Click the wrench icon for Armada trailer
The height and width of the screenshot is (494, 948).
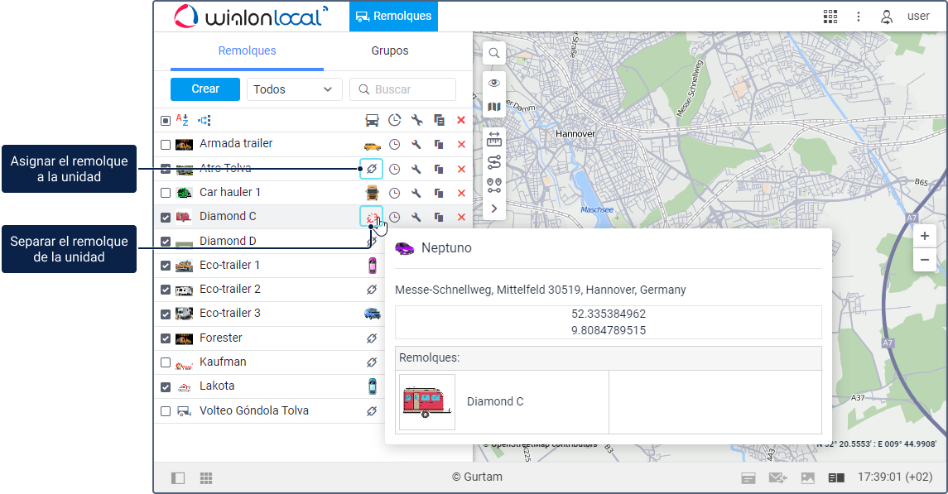(416, 145)
